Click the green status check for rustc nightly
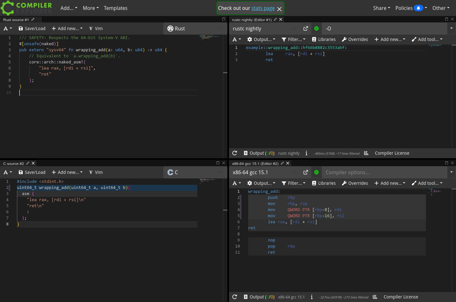Image resolution: width=456 pixels, height=302 pixels. coord(316,29)
